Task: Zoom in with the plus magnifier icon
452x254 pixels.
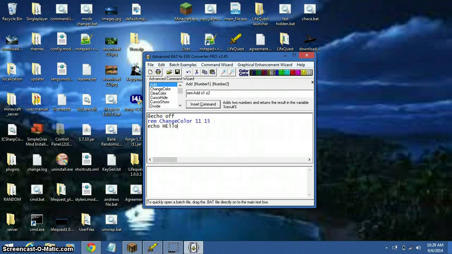Action: click(224, 72)
